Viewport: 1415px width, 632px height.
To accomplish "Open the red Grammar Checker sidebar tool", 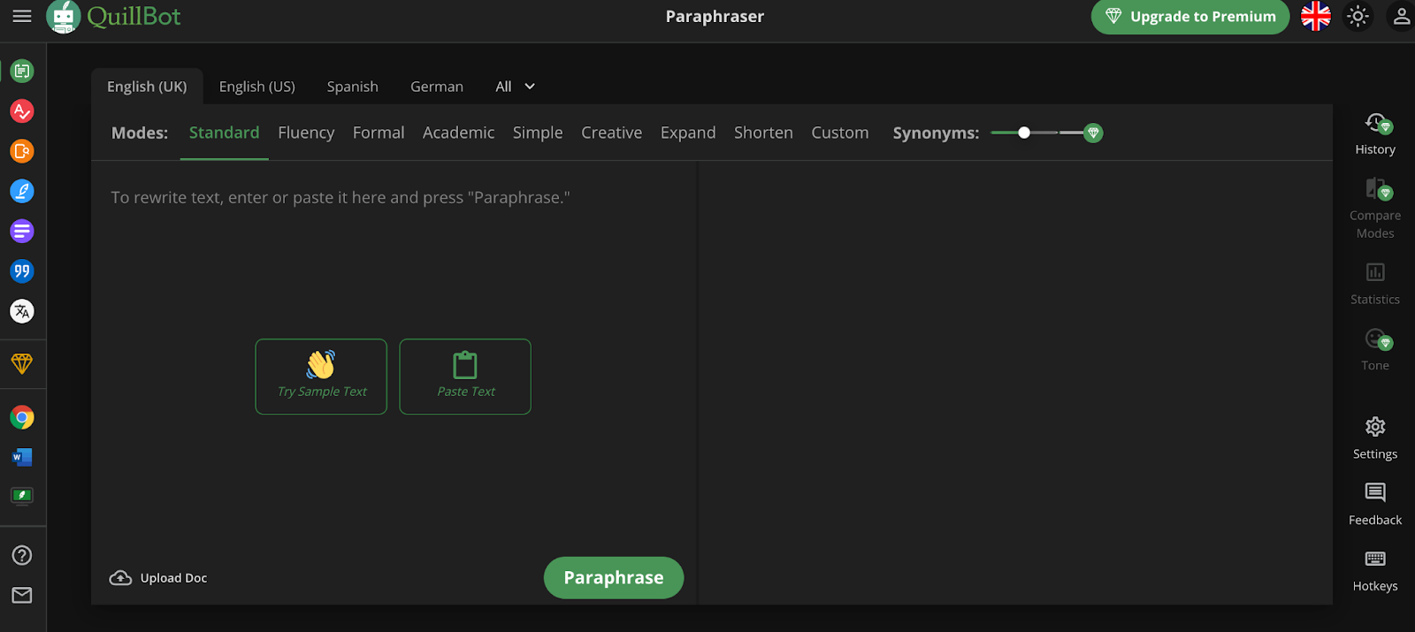I will (22, 111).
